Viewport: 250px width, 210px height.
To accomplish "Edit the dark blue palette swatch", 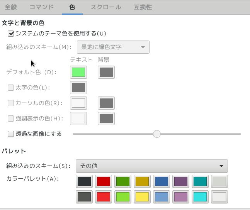I will (162, 181).
